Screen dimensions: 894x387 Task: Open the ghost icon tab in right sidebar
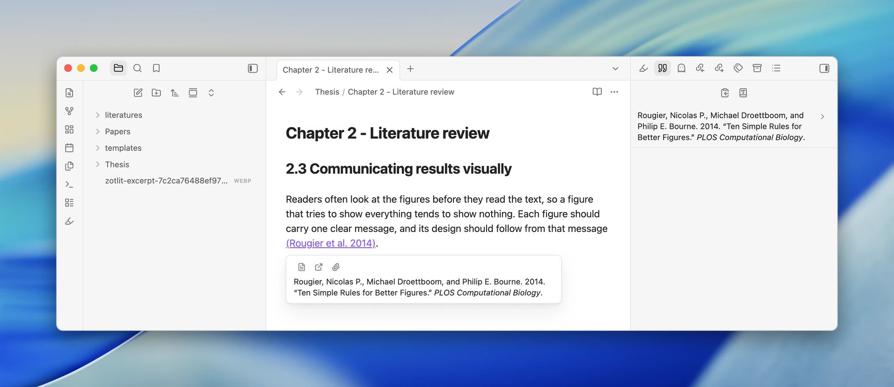(681, 68)
